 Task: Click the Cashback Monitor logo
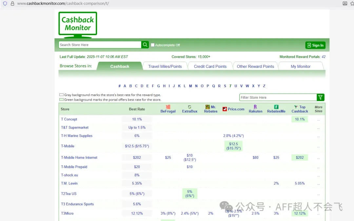pyautogui.click(x=78, y=24)
